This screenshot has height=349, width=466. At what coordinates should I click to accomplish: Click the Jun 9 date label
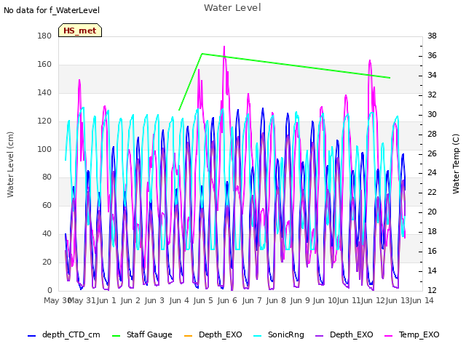[x=300, y=300]
